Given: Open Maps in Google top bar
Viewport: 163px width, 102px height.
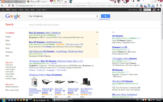Looking at the screenshot, I should pyautogui.click(x=27, y=10).
